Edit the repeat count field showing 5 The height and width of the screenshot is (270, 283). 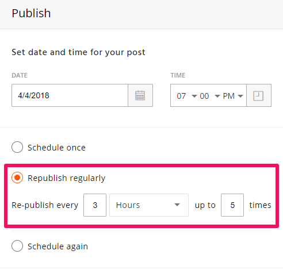click(232, 205)
